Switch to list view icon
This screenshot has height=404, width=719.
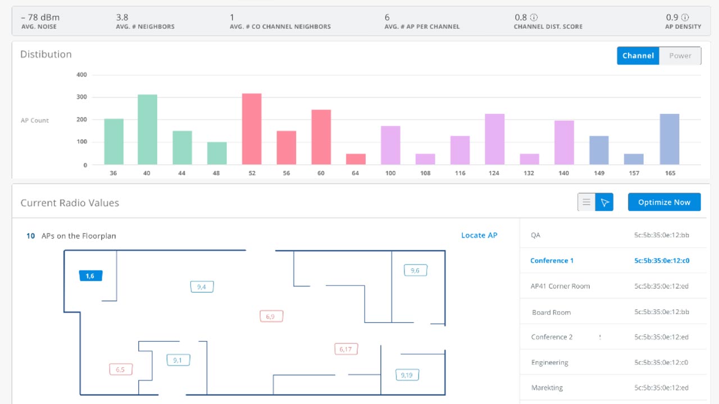point(586,203)
